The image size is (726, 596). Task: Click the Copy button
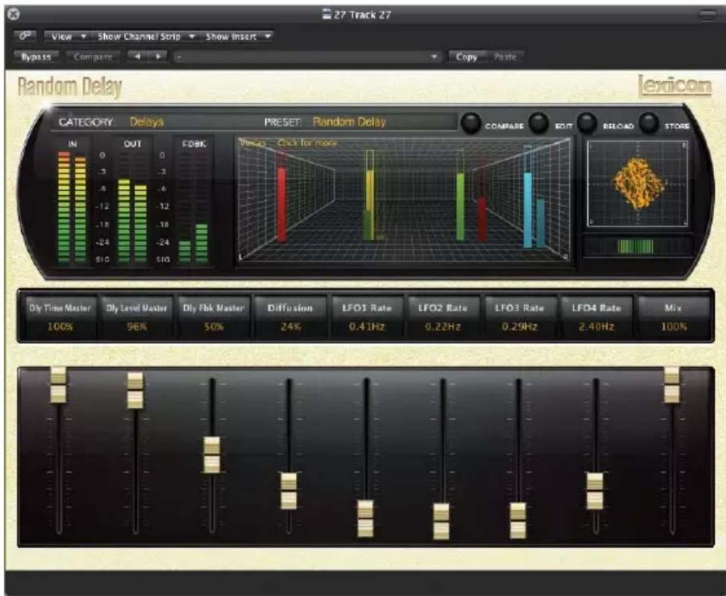coord(467,57)
